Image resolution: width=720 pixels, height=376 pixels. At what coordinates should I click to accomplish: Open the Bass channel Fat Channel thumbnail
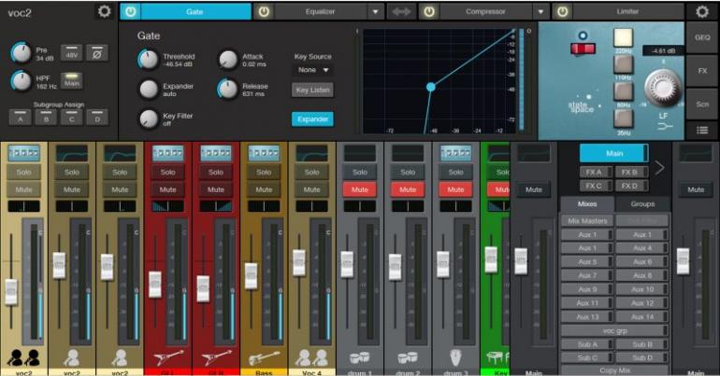coord(264,153)
